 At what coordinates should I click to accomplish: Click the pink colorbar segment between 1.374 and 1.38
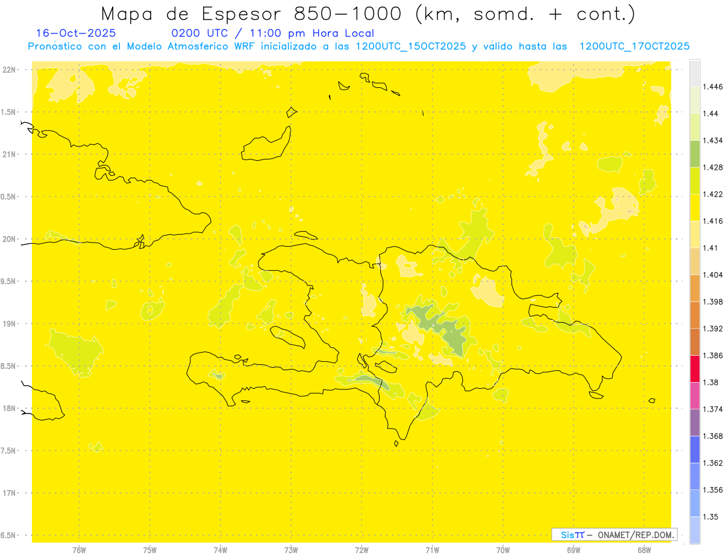pyautogui.click(x=695, y=396)
